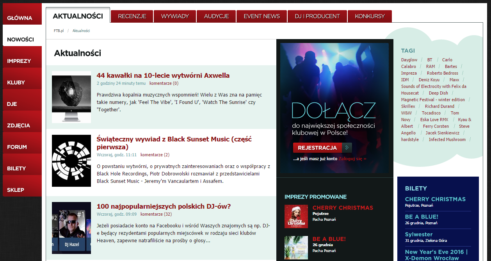
Task: Click the arrow icon on Rejestracja button
Action: (347, 148)
